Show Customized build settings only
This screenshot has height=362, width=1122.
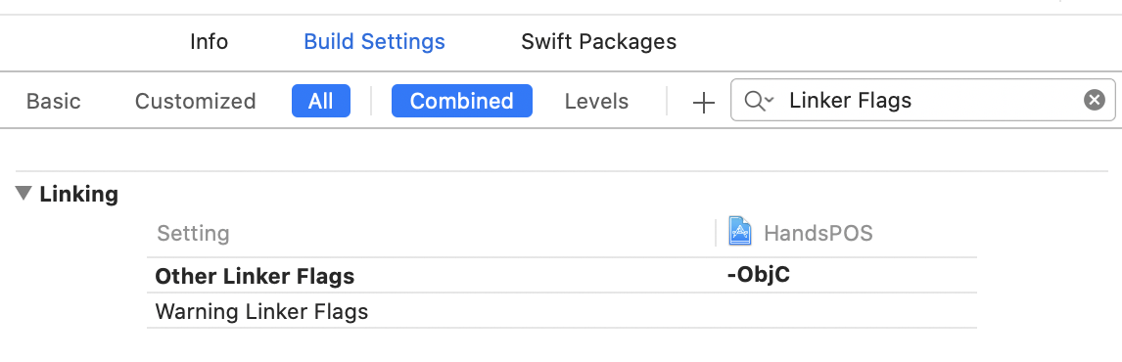pos(196,101)
